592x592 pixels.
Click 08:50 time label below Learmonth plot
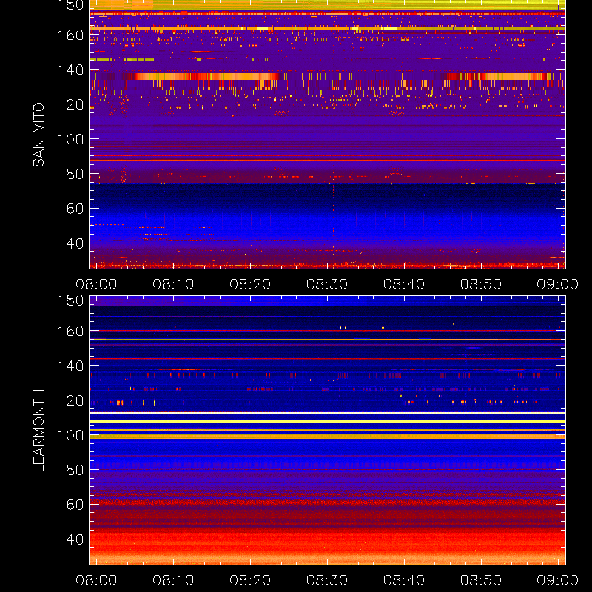pyautogui.click(x=481, y=580)
